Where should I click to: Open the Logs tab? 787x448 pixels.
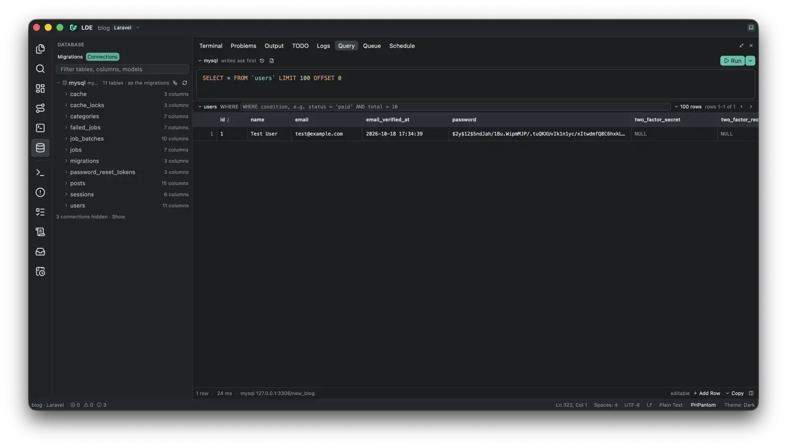(323, 46)
